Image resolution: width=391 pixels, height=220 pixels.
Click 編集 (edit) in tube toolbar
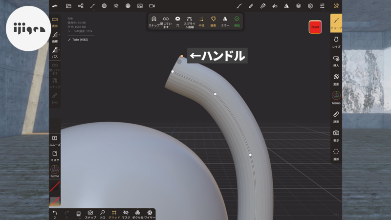(213, 22)
